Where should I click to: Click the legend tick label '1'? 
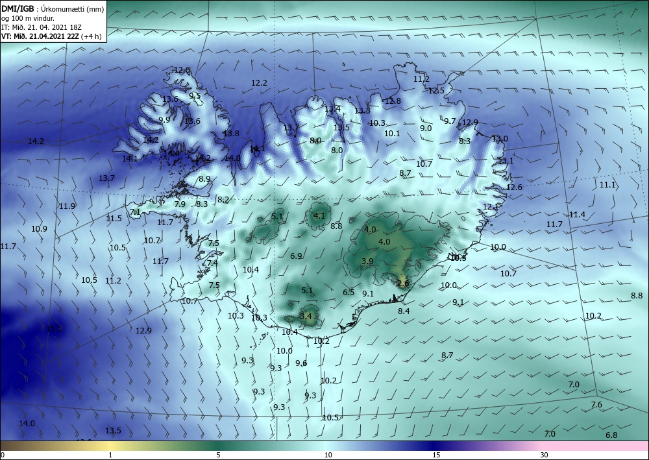(x=110, y=455)
